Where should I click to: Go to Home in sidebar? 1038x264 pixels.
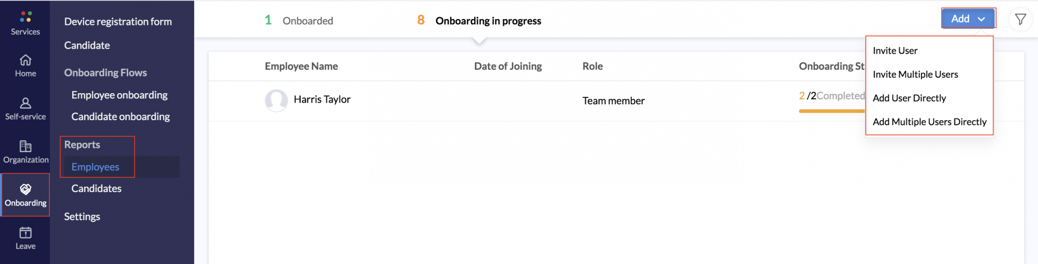pos(25,66)
